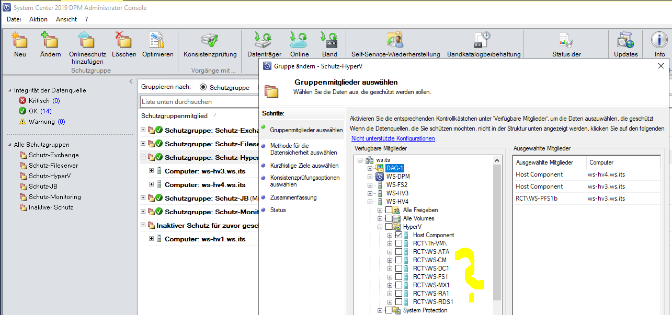Open Self-Service-Wiederherstellung
This screenshot has height=315, width=672.
[395, 40]
